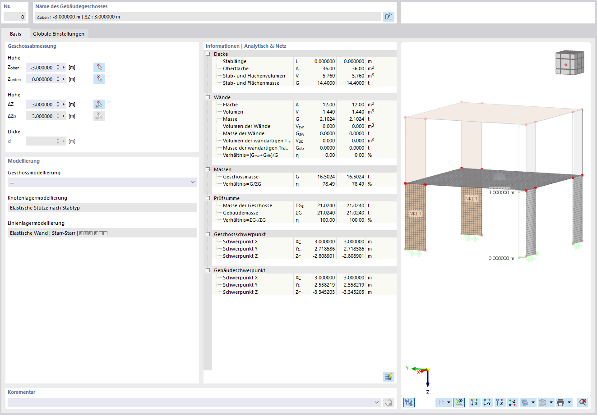Select the 'Masse der Geschosse' row

coord(304,205)
